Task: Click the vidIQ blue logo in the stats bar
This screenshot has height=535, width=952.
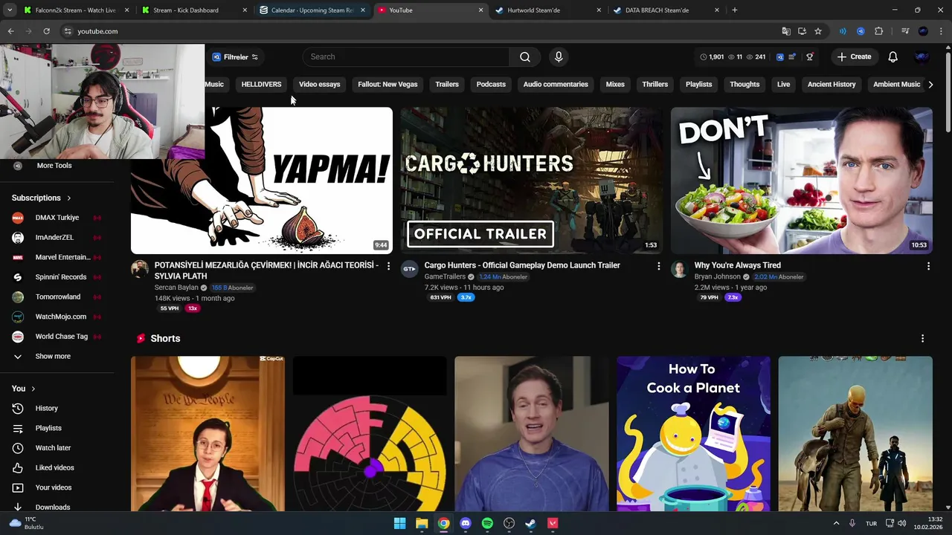Action: click(779, 57)
